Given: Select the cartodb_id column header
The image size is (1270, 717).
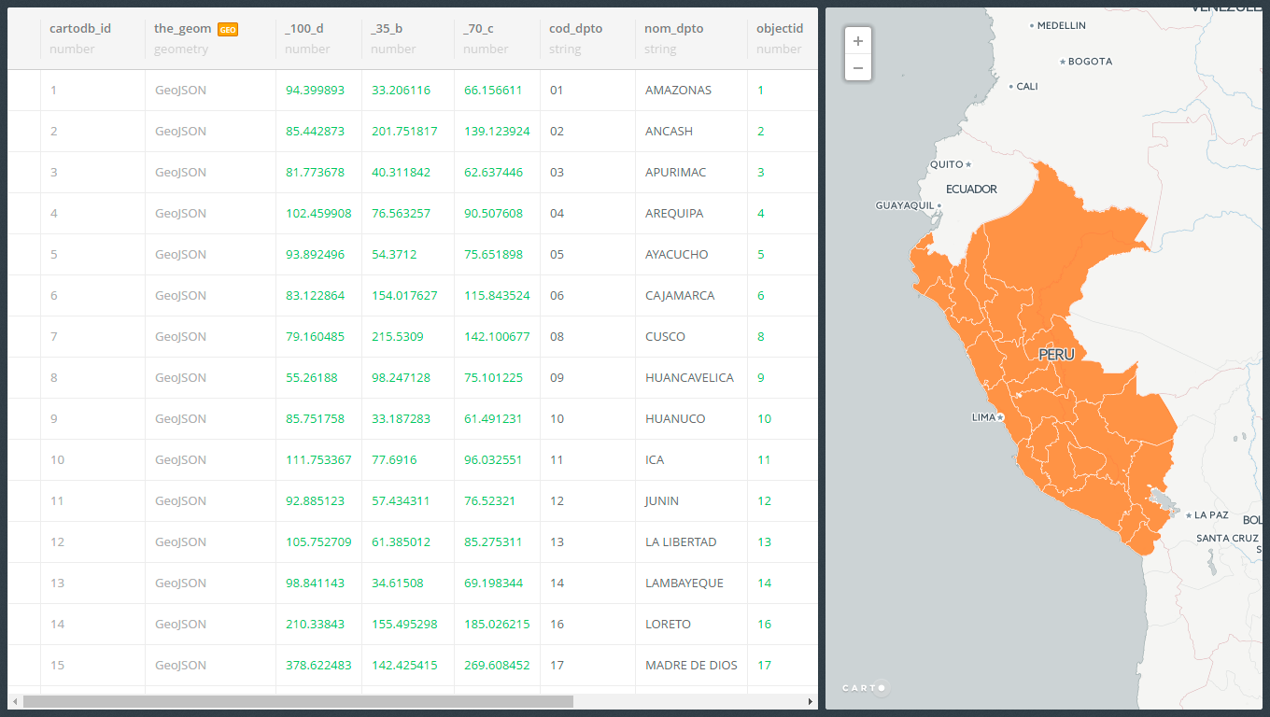Looking at the screenshot, I should (x=80, y=28).
